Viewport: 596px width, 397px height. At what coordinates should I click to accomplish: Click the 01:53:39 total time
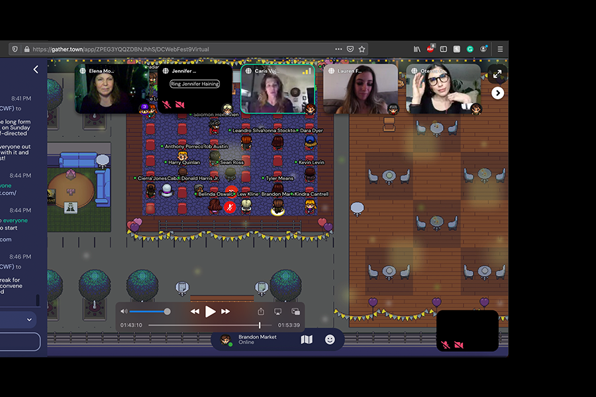pos(289,325)
